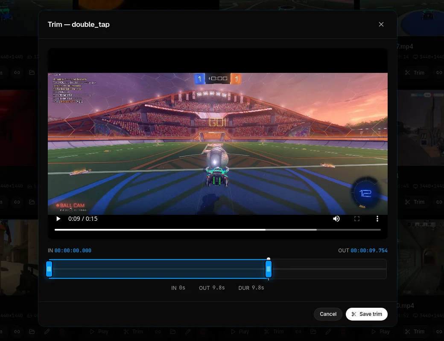Image resolution: width=444 pixels, height=341 pixels.
Task: Click the 0:09 / 0:15 time display
Action: (83, 219)
